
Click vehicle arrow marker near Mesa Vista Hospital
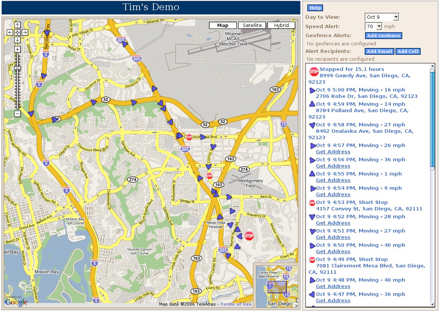220,217
